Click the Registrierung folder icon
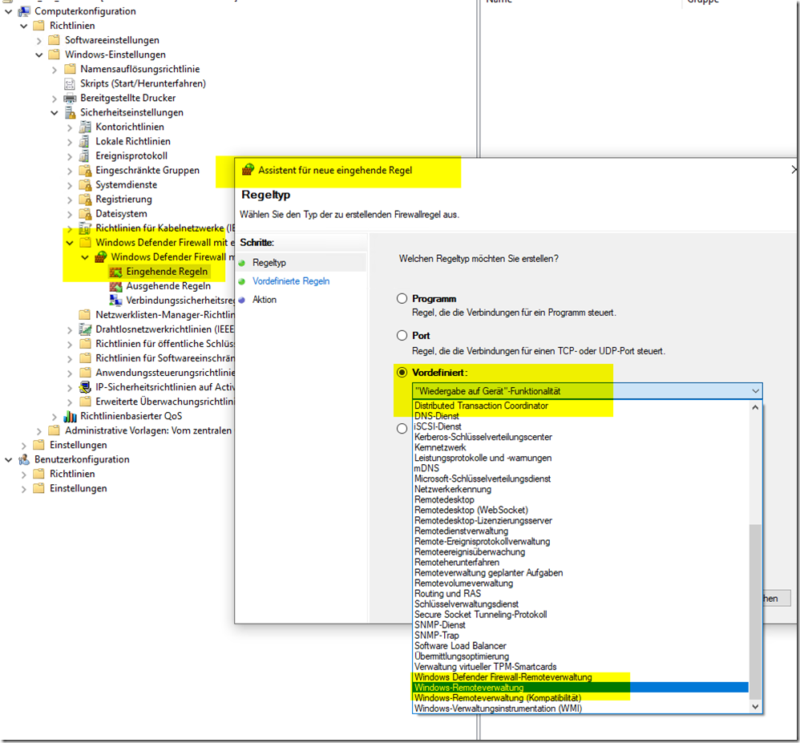The width and height of the screenshot is (800, 743). (x=85, y=199)
